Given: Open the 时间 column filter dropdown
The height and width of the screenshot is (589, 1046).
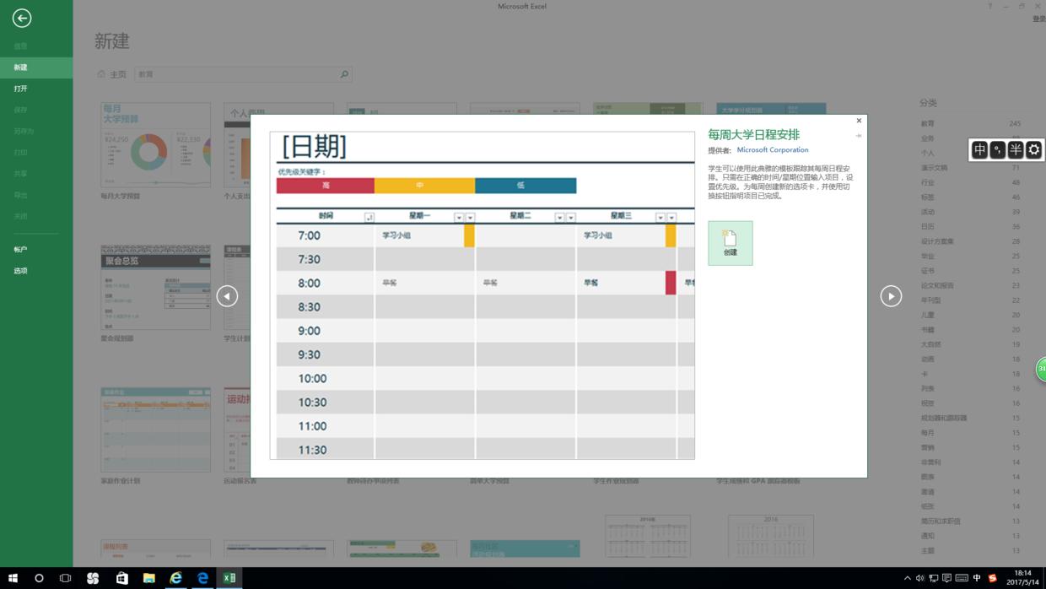Looking at the screenshot, I should 369,216.
